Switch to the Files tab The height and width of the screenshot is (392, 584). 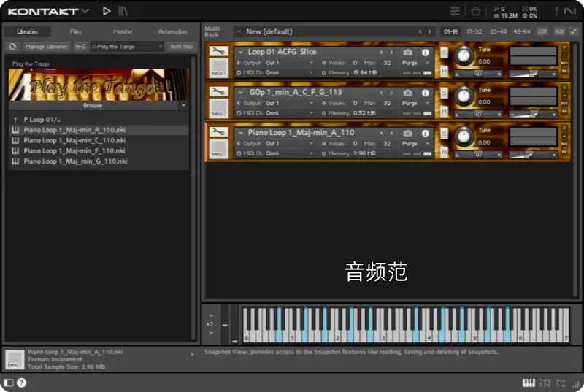75,31
